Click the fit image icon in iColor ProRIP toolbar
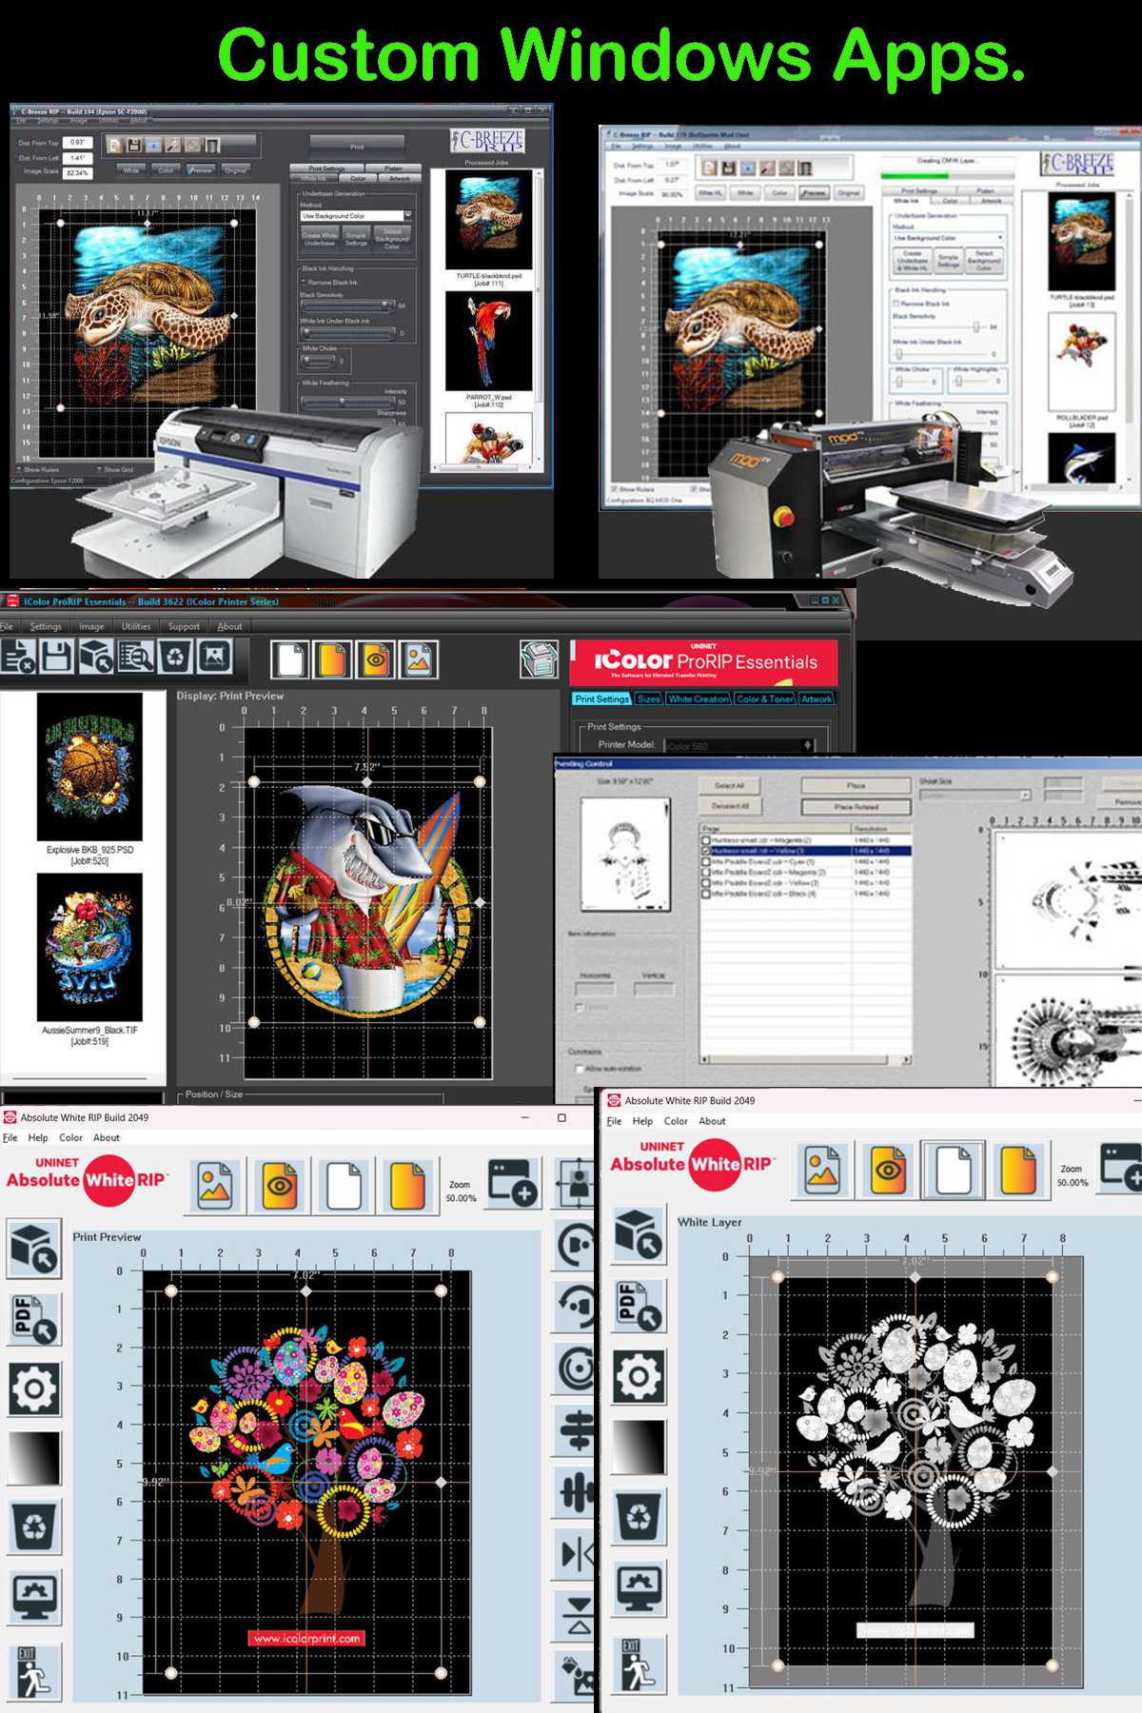Screen dimensions: 1142x1713 (x=215, y=658)
